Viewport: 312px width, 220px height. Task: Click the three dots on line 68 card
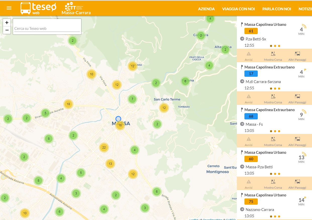tap(275, 131)
